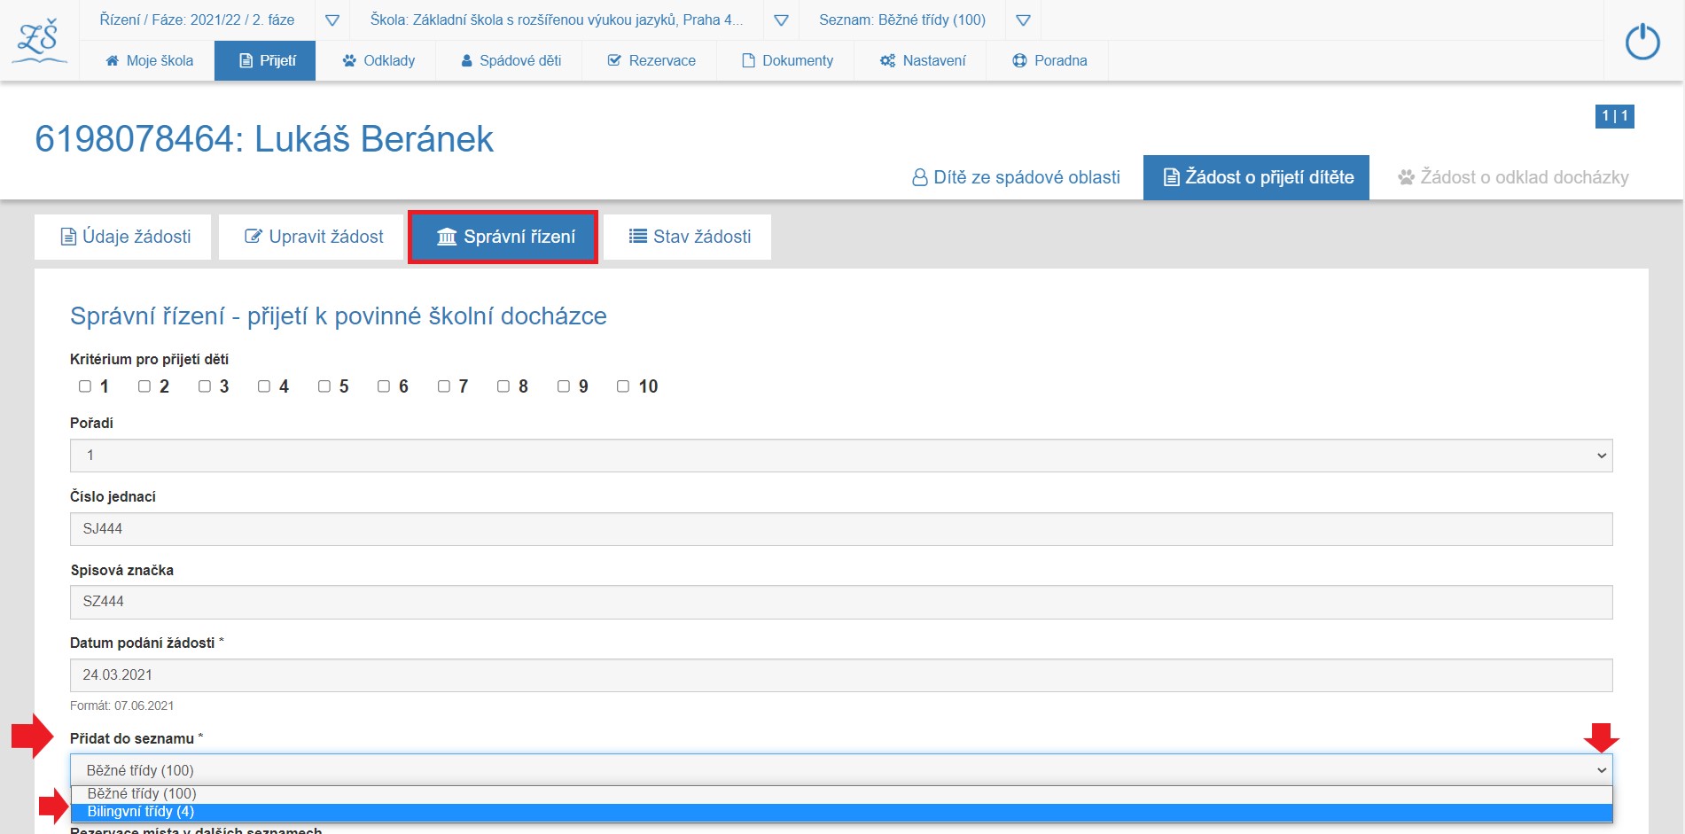This screenshot has height=834, width=1685.
Task: Open the Přijetí menu item
Action: point(265,60)
